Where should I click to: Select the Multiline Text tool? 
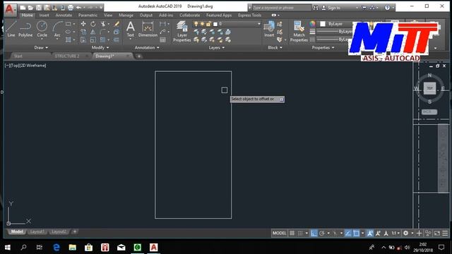[x=130, y=29]
